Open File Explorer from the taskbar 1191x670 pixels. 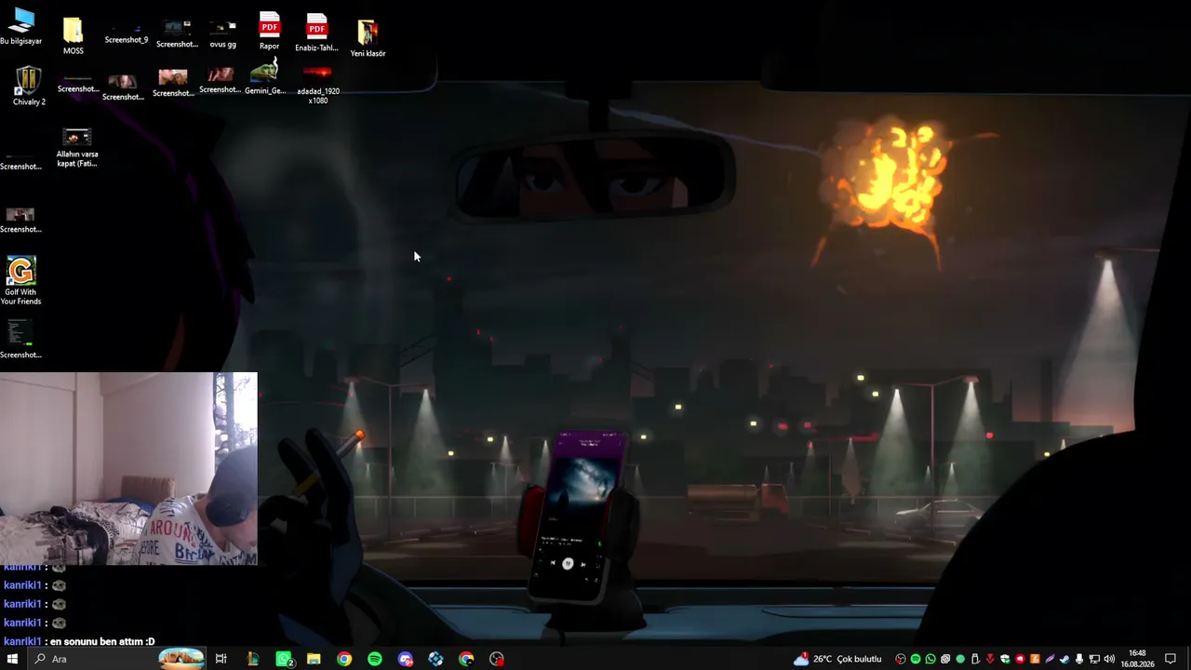[x=314, y=659]
